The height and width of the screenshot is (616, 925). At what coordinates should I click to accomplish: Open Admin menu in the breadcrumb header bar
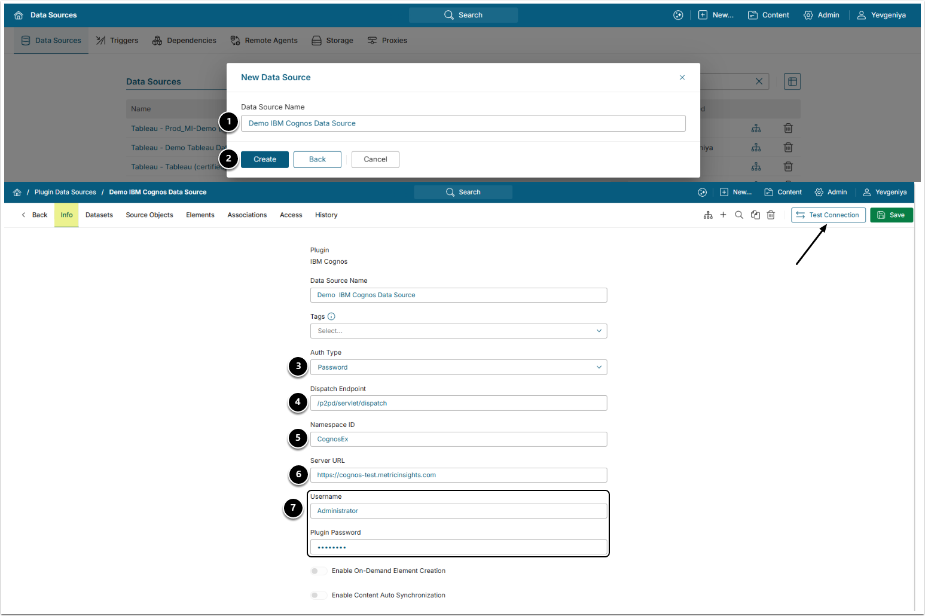[x=831, y=193]
